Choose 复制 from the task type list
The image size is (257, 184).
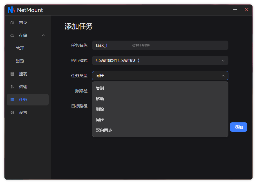pyautogui.click(x=160, y=88)
